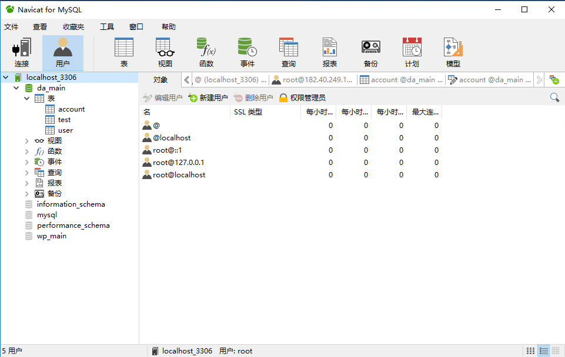Open the 表 (Table) toolbar icon
The image size is (565, 357).
pos(124,53)
